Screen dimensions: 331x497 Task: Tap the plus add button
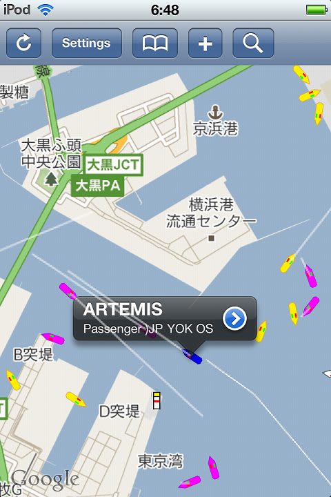205,43
